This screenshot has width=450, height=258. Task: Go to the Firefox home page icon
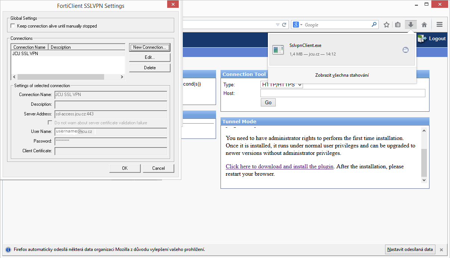pyautogui.click(x=424, y=25)
